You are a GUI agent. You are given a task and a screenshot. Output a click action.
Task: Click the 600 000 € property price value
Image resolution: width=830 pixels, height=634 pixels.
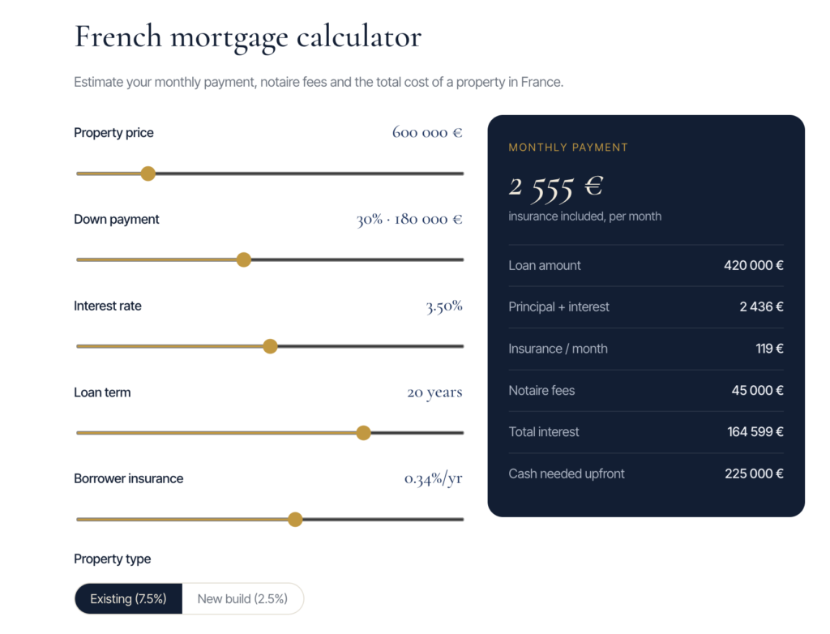tap(426, 132)
